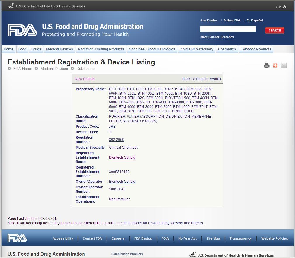Open Biontech Co.,Ltd Owner/Operator link
This screenshot has width=295, height=258.
tap(122, 182)
